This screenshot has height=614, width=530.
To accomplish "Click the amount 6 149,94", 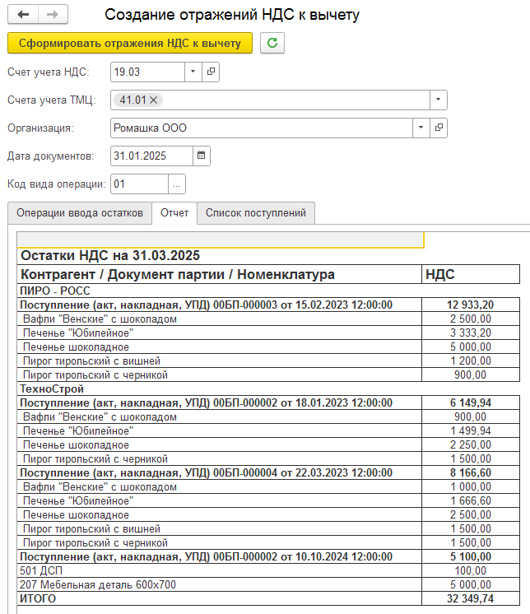I will (471, 402).
